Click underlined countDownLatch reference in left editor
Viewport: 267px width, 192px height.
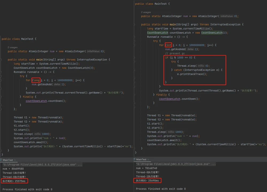pos(36,101)
